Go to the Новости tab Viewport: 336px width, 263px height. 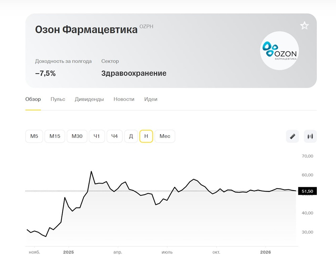point(124,99)
